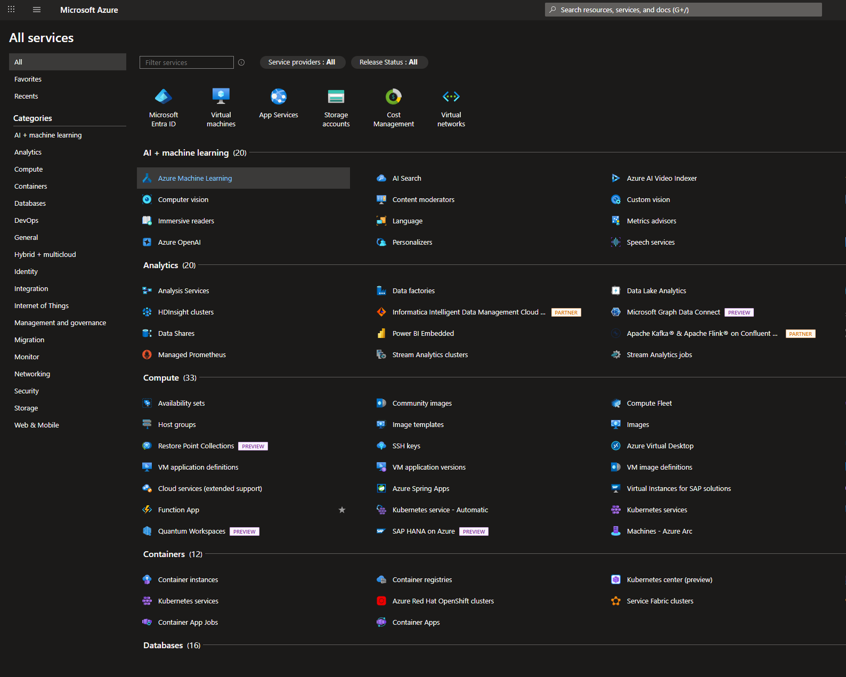Favorite Function App with the star
Image resolution: width=846 pixels, height=677 pixels.
click(x=342, y=510)
